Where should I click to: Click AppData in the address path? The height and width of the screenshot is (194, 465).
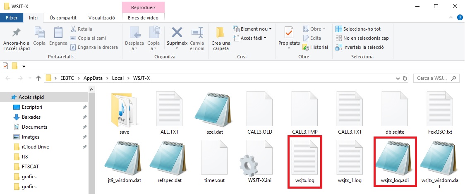(93, 78)
